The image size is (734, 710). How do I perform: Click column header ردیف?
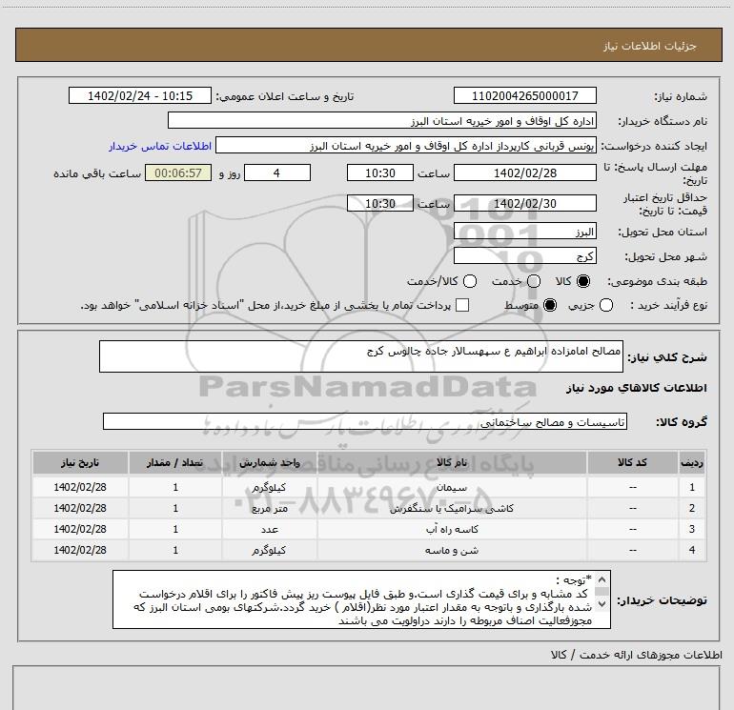(692, 462)
